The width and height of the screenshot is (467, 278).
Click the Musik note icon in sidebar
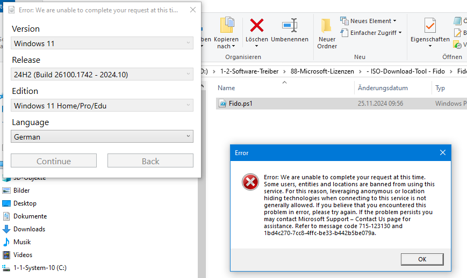[6, 242]
